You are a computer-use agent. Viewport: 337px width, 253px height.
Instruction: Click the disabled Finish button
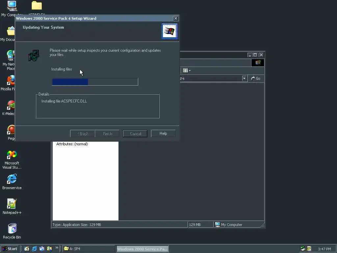[107, 134]
